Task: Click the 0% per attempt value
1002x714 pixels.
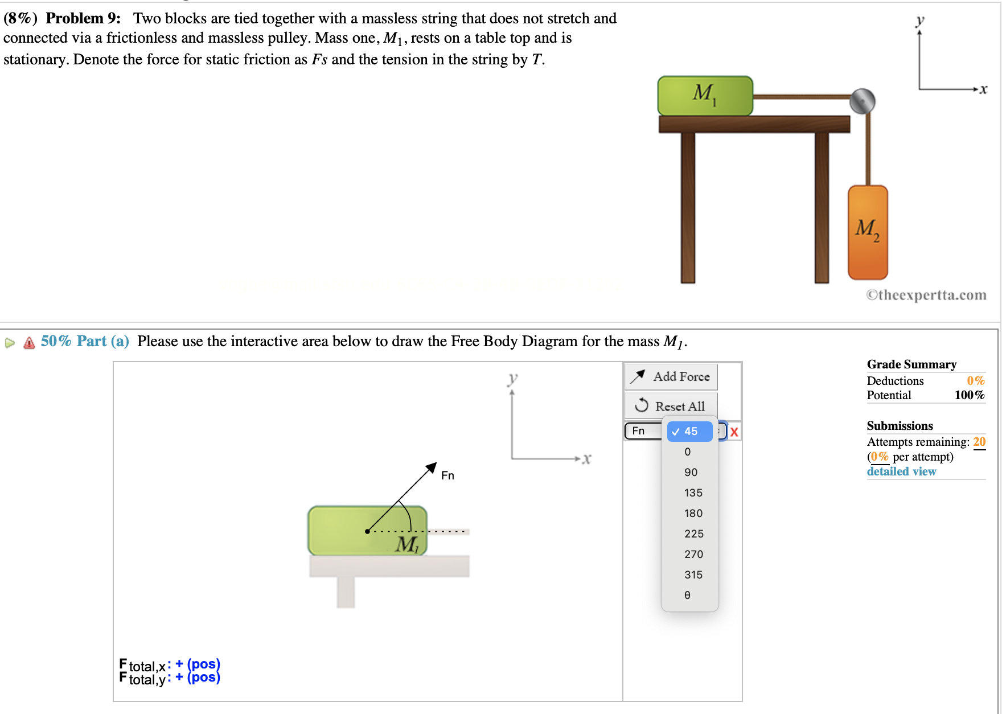Action: 880,457
